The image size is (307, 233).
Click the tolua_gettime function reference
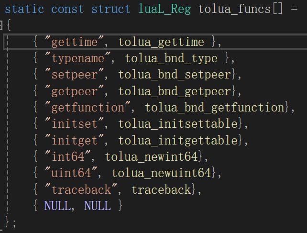[161, 42]
